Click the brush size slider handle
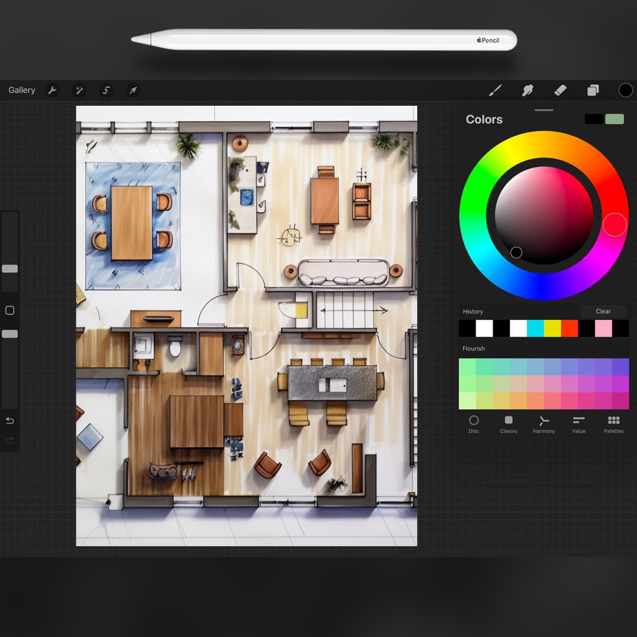The height and width of the screenshot is (637, 637). click(x=10, y=269)
